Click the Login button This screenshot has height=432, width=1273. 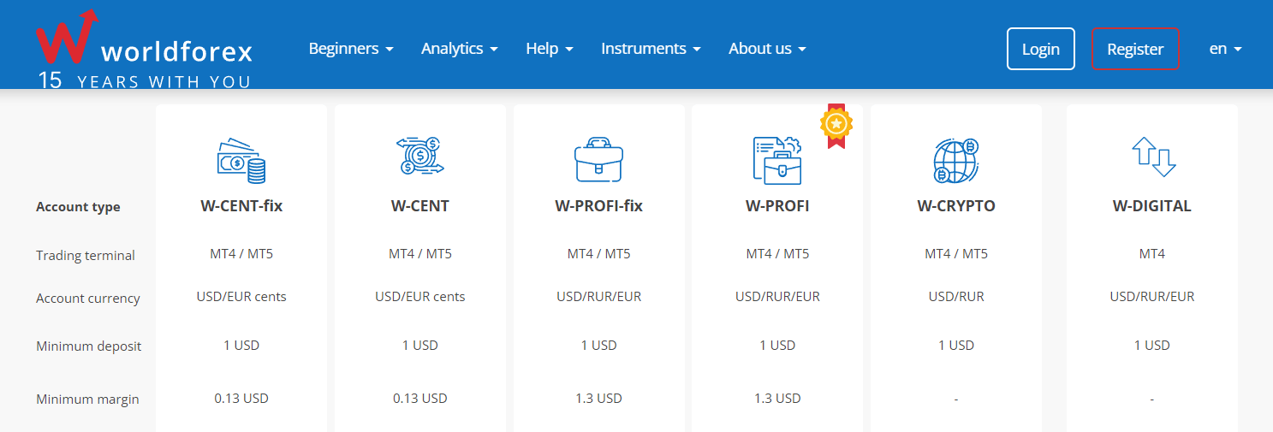tap(1041, 49)
